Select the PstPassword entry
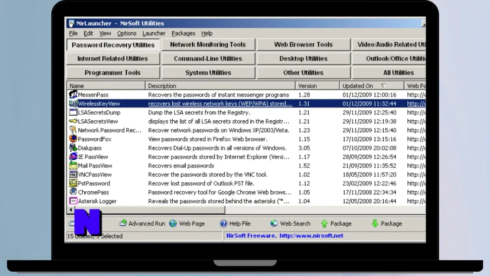Viewport: 490px width, 276px height. (x=94, y=184)
